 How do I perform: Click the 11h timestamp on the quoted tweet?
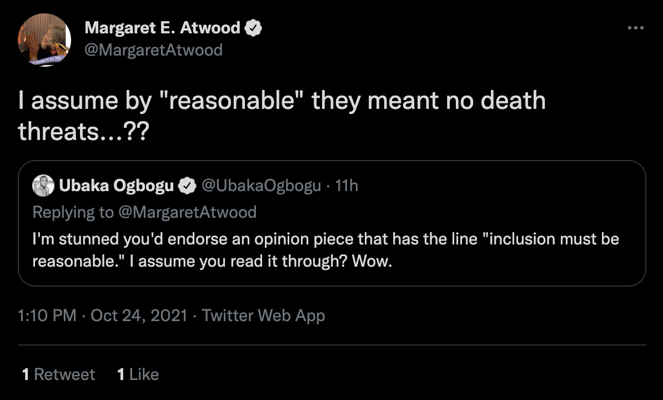(347, 186)
